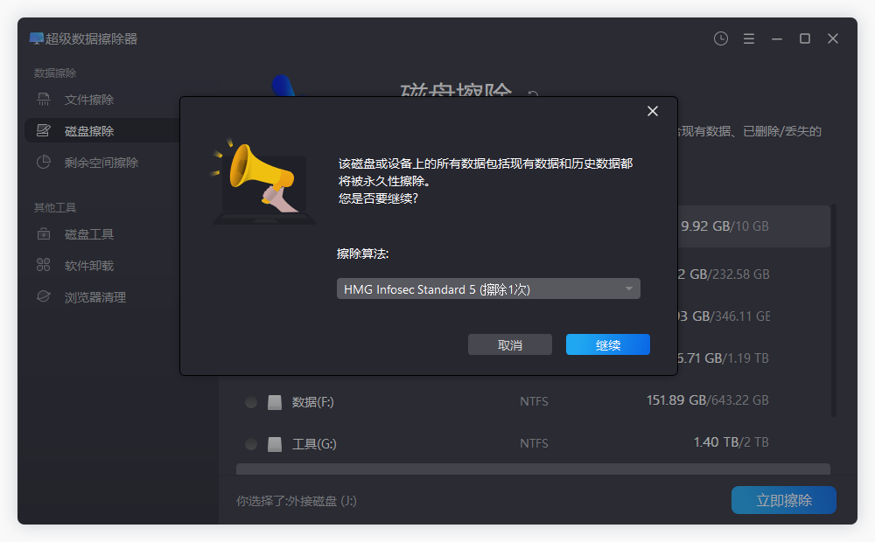Select the radio button for 工具(G:)

250,444
